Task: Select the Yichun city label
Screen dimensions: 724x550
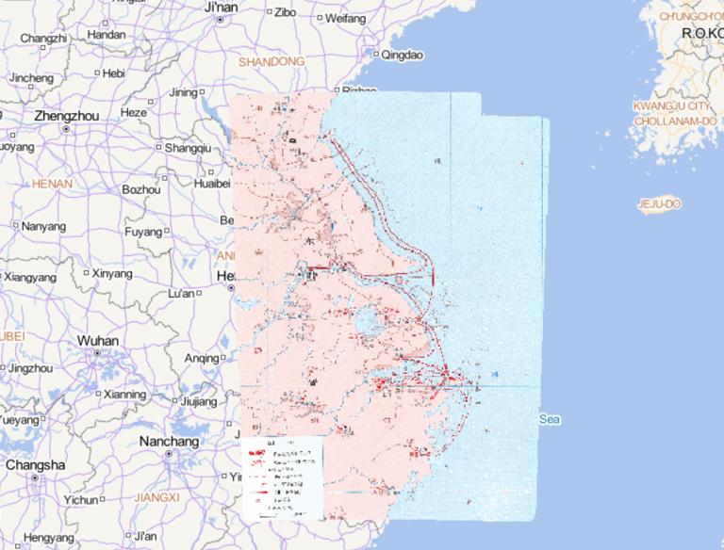Action: [81, 500]
